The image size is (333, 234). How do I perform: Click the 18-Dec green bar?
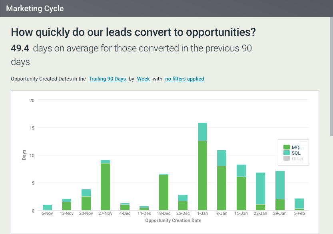click(x=164, y=192)
